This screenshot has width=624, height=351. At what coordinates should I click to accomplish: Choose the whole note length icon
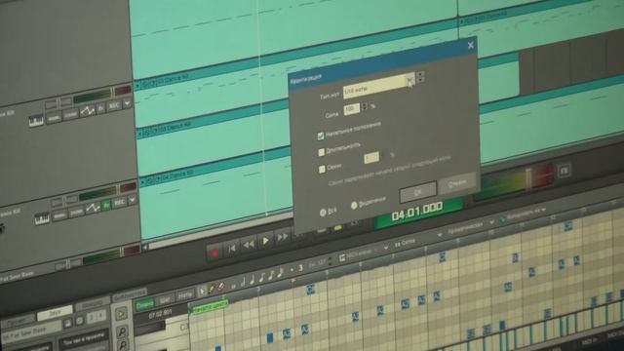pos(234,286)
